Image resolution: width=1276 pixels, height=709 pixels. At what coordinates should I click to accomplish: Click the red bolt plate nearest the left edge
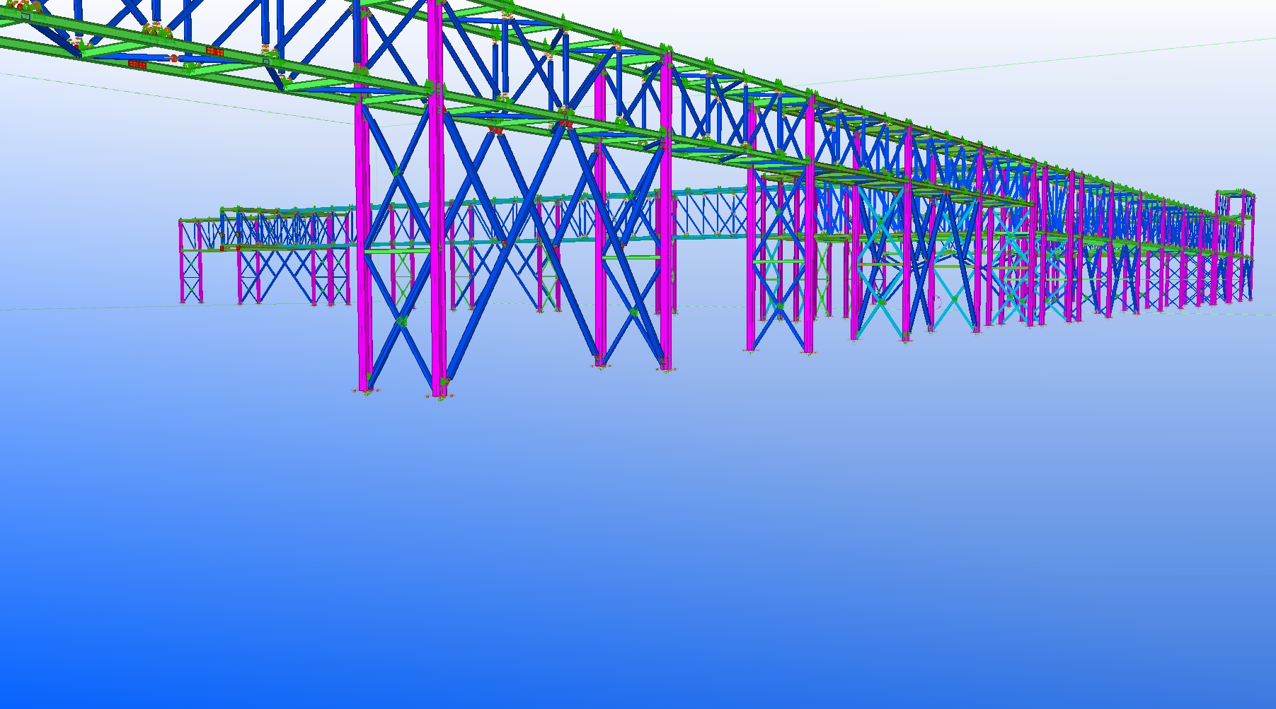137,64
